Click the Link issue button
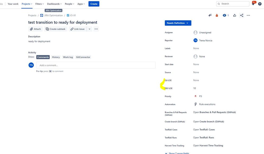This screenshot has height=154, width=264. coord(78,29)
